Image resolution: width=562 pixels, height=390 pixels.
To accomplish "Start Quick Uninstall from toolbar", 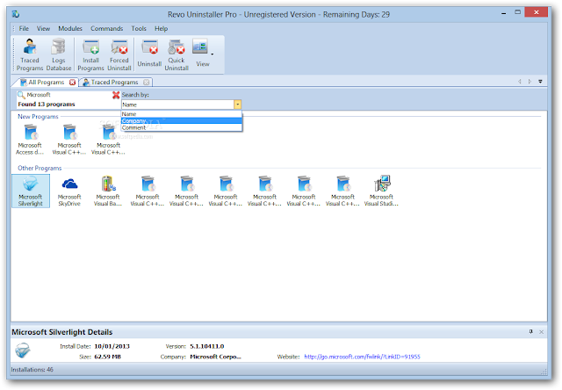I will click(177, 54).
